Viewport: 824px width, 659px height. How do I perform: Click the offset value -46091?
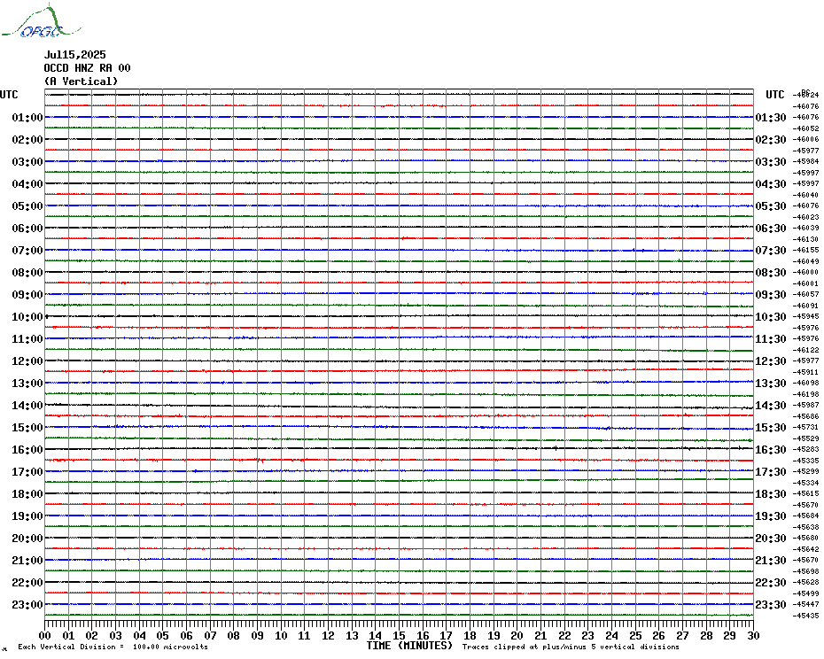coord(805,306)
